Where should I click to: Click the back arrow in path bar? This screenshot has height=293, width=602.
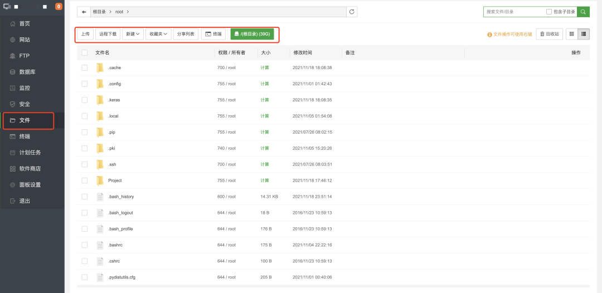(84, 12)
